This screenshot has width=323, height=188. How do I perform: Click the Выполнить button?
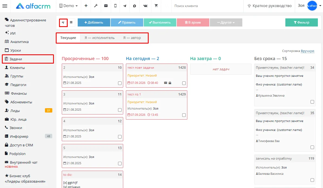click(160, 22)
